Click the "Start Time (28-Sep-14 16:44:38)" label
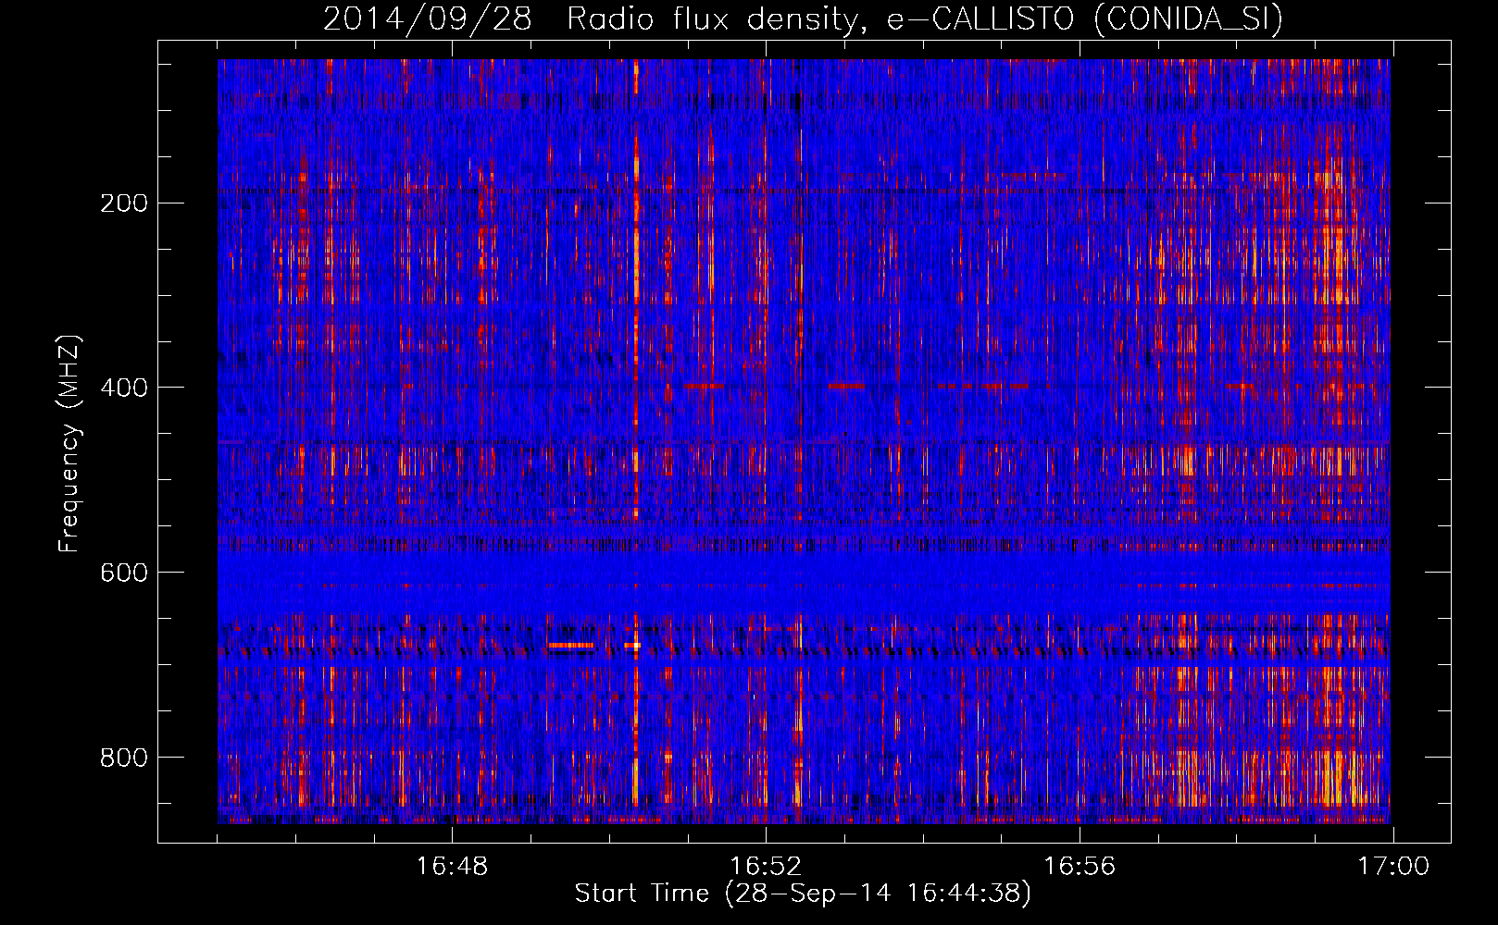1498x925 pixels. pyautogui.click(x=803, y=894)
